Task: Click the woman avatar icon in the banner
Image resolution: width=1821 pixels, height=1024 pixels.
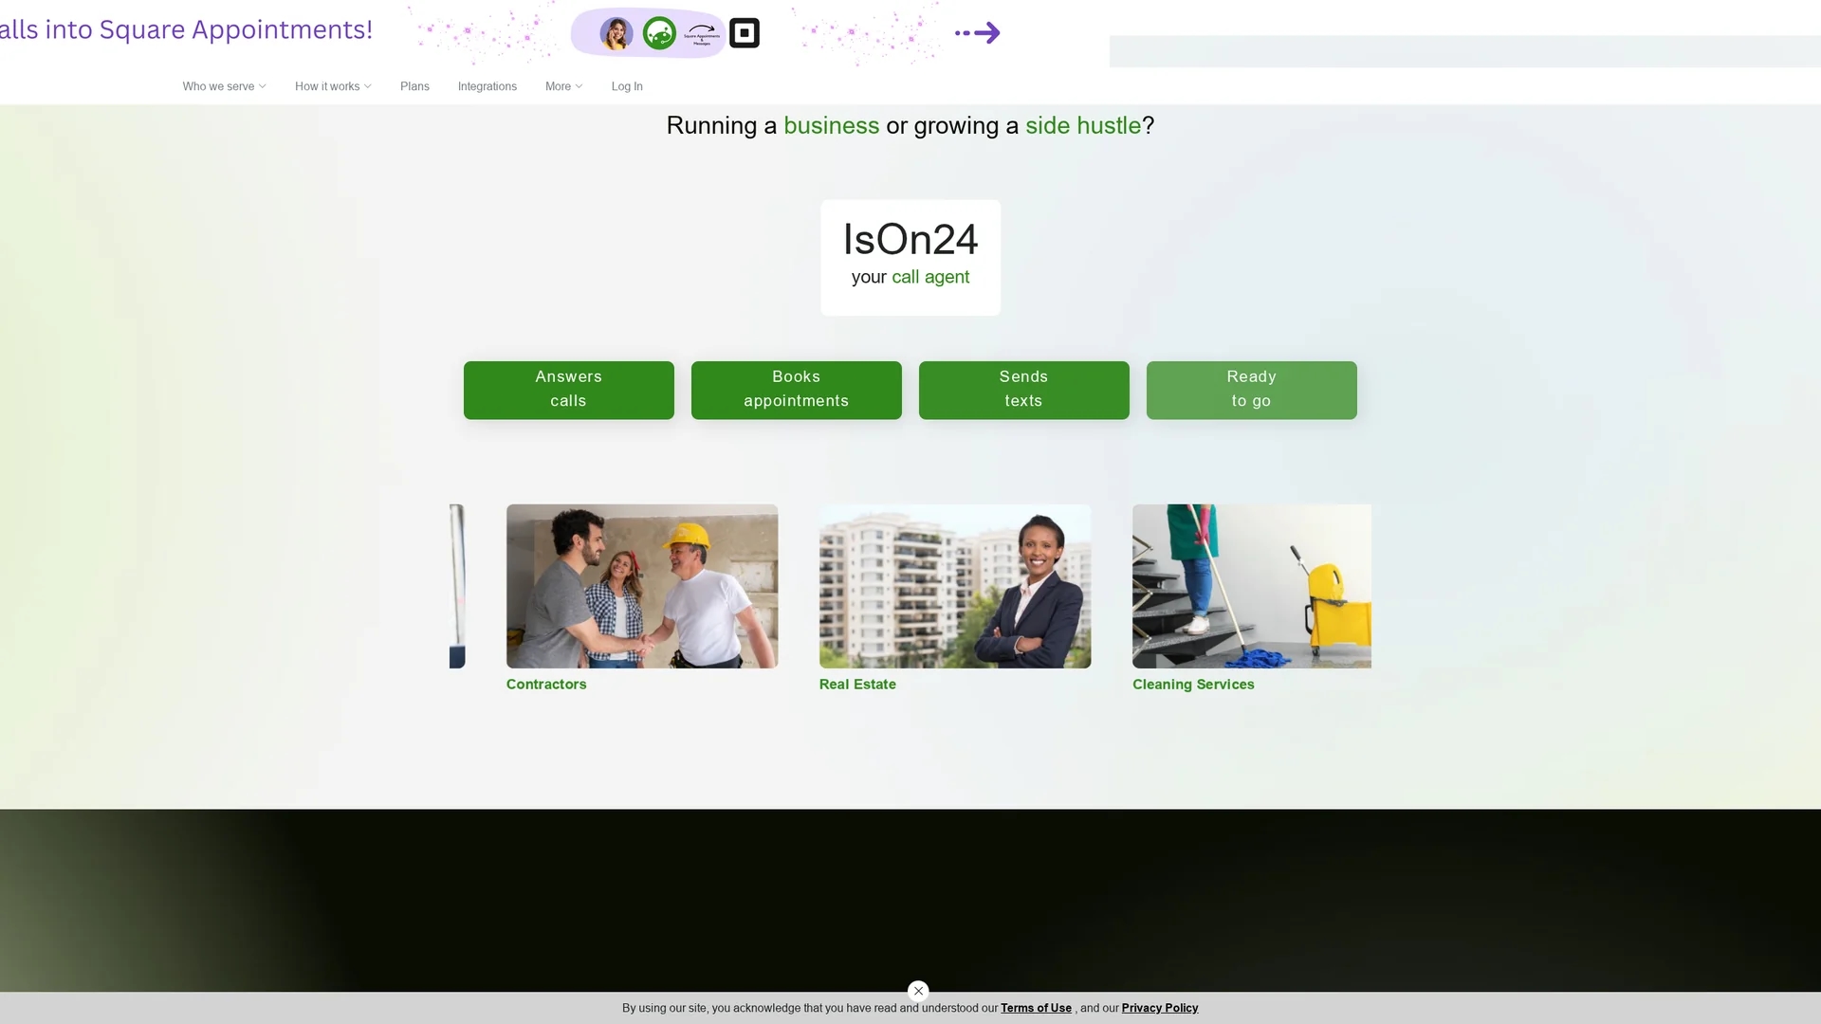Action: 616,33
